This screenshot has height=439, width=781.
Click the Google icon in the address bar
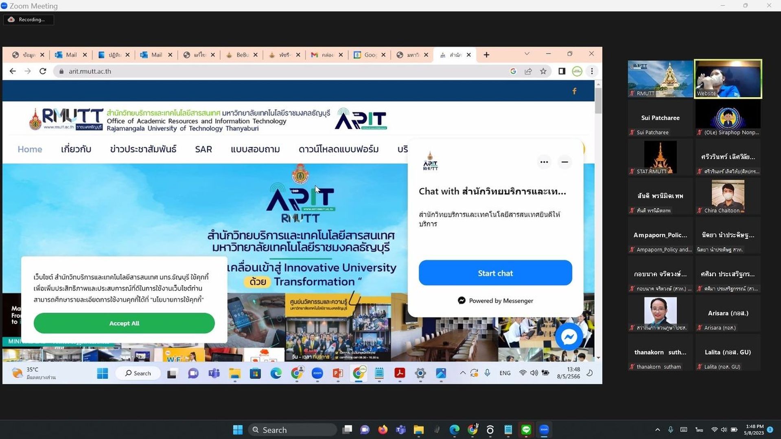point(513,71)
